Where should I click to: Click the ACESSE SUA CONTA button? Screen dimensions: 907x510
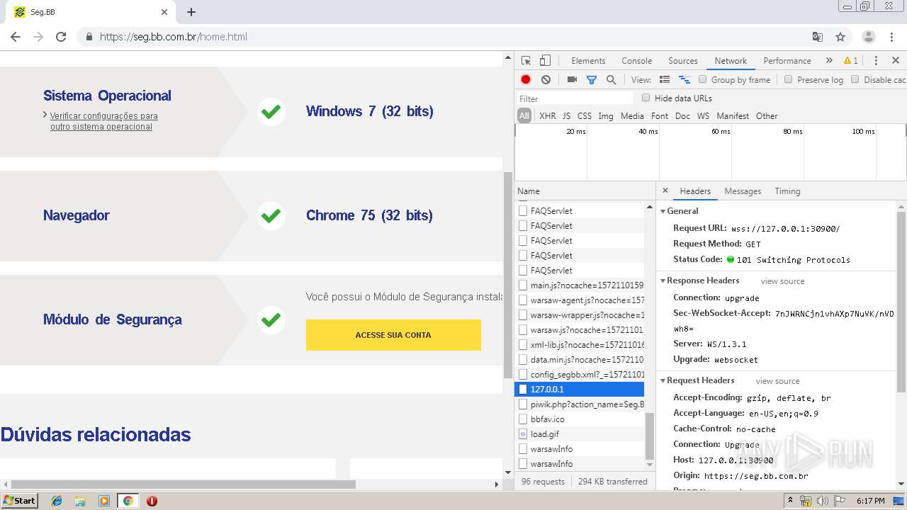(x=393, y=335)
